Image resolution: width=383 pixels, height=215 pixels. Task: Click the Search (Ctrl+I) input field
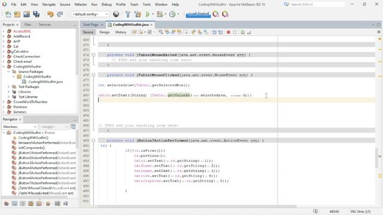[x=318, y=4]
